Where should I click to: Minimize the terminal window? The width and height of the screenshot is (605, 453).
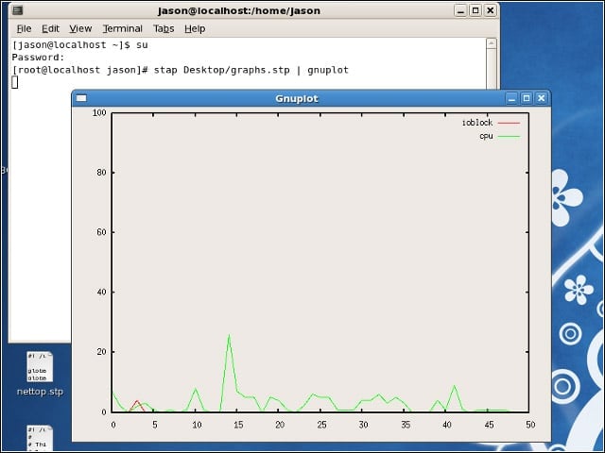pos(460,10)
